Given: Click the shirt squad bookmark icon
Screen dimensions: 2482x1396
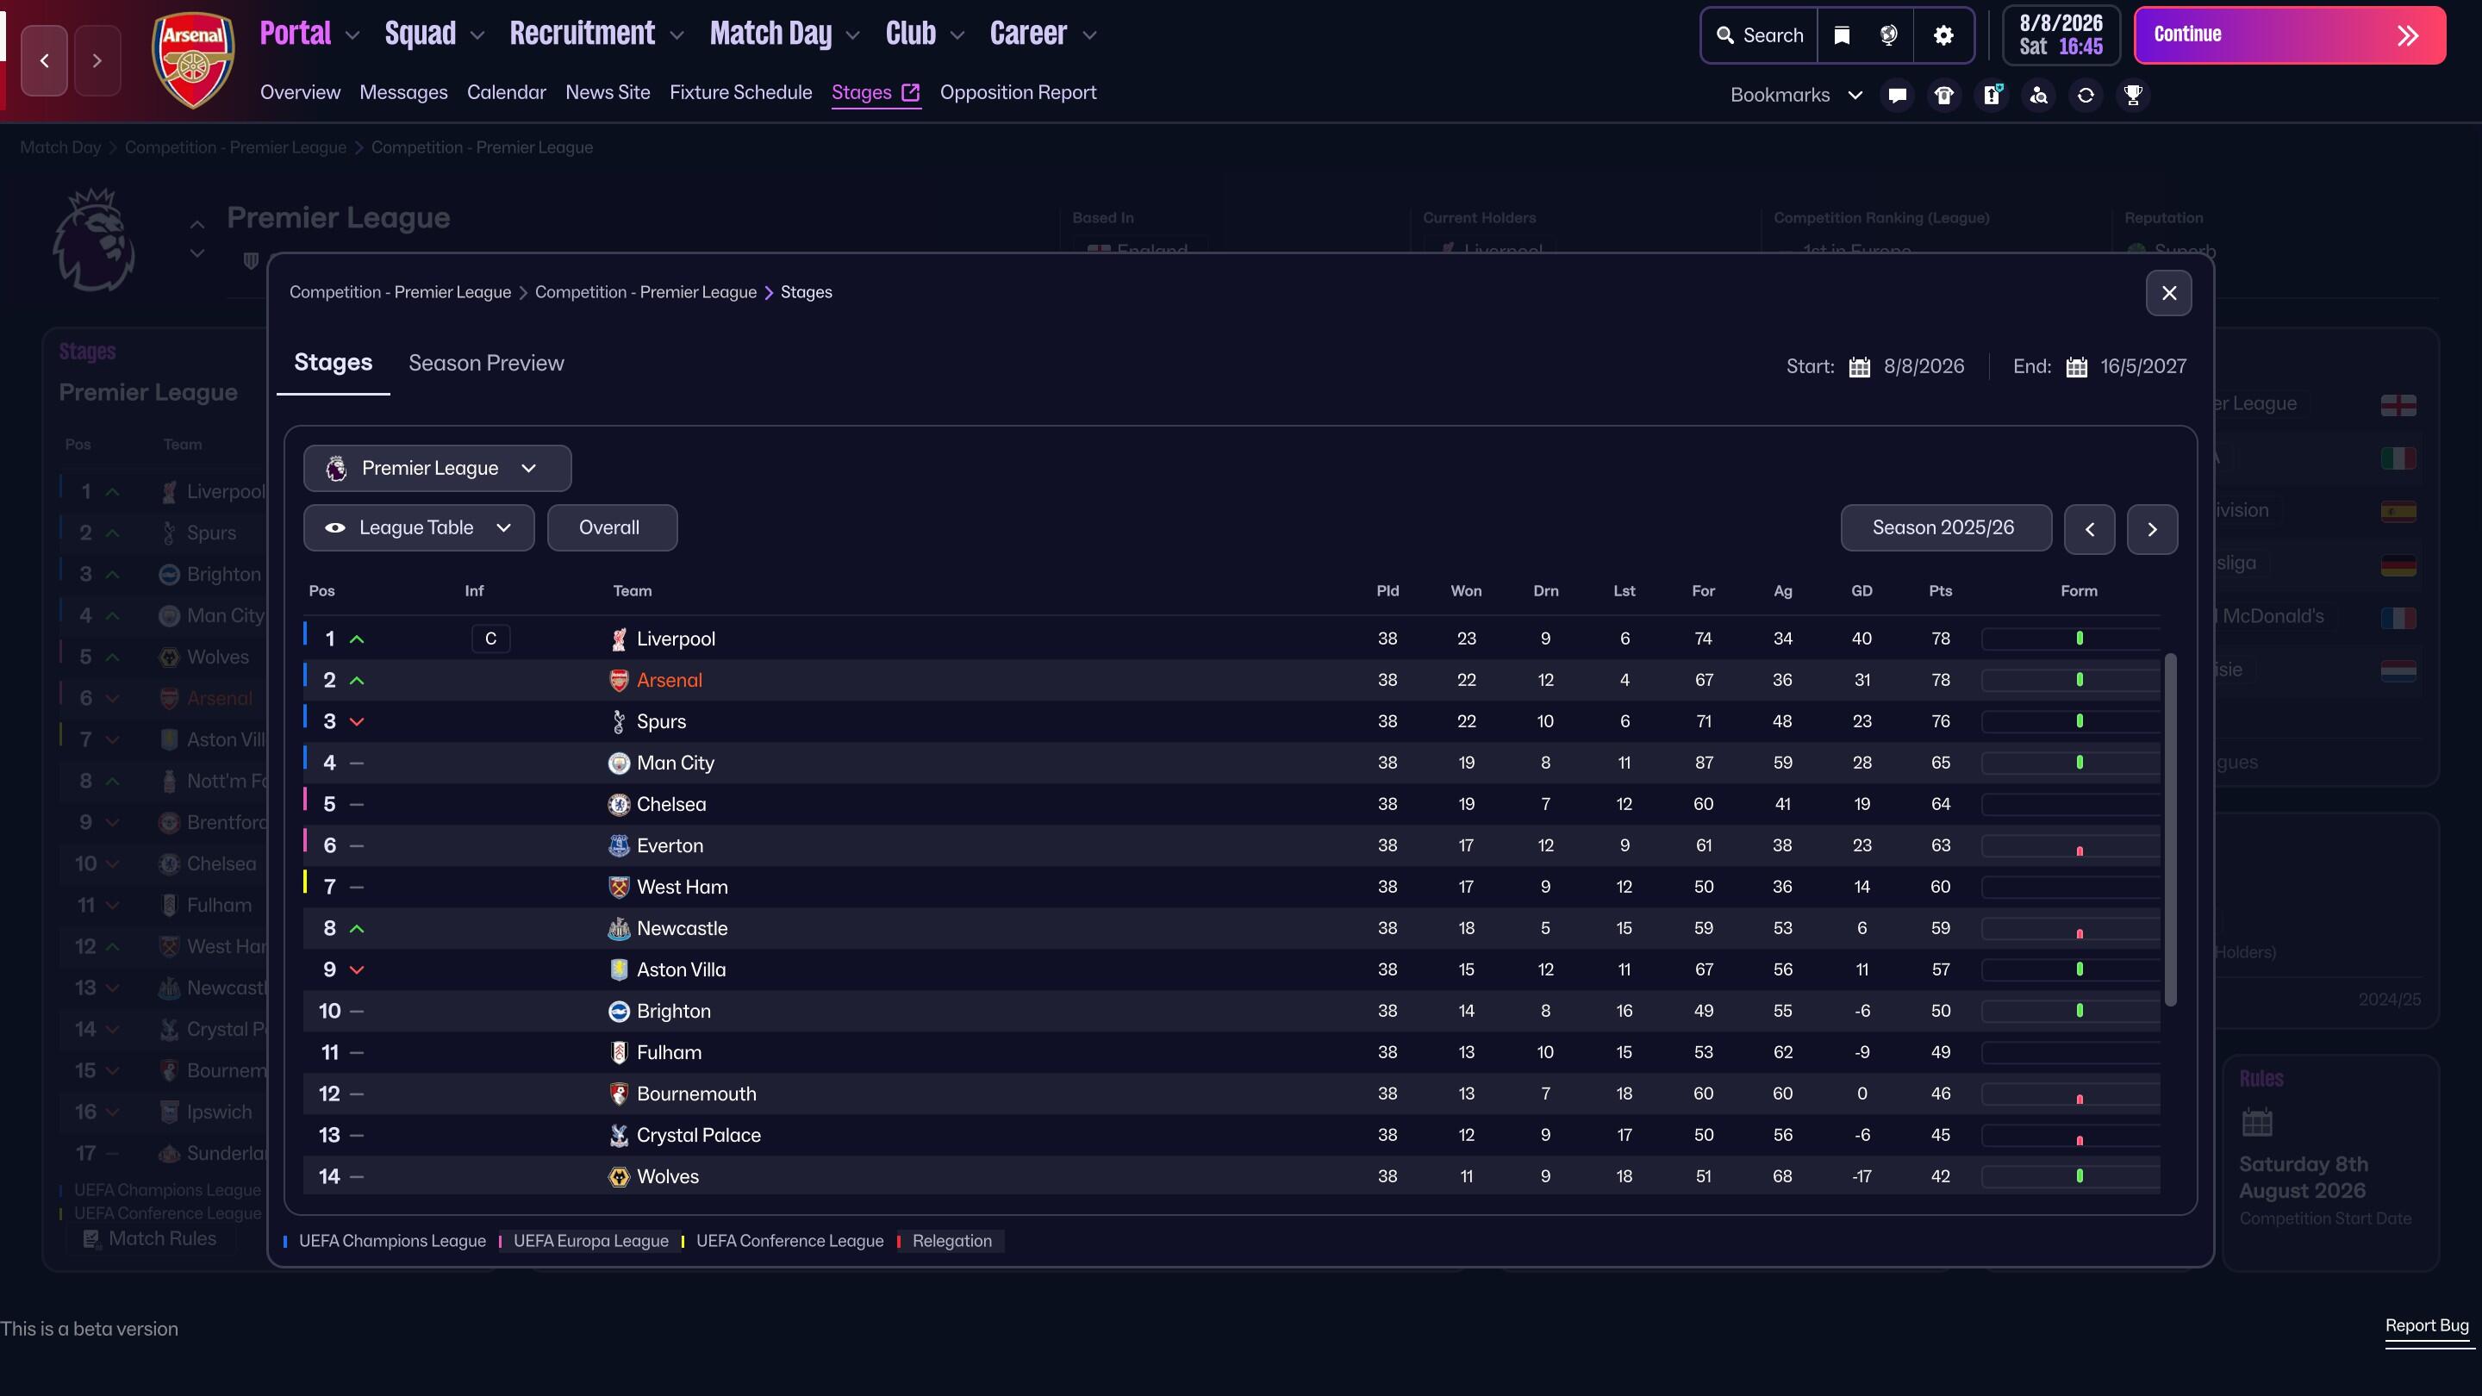Looking at the screenshot, I should click(x=1944, y=96).
